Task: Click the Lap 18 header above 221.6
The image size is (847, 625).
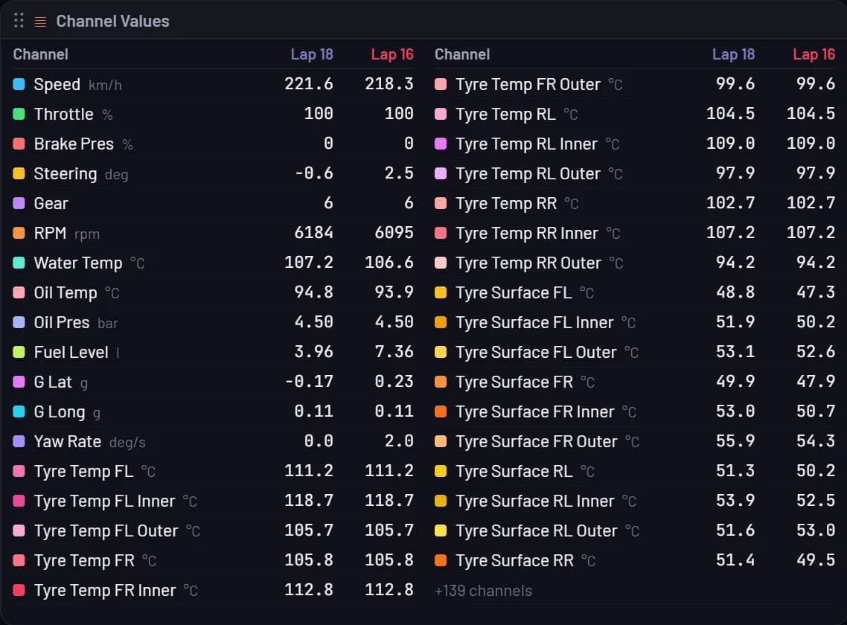Action: click(312, 54)
